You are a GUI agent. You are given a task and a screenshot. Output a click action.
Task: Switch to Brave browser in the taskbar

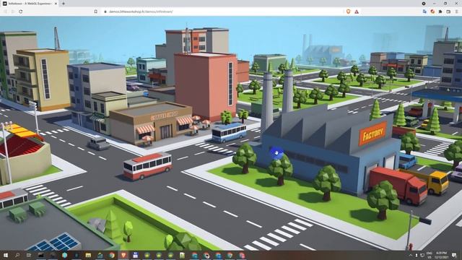point(123,255)
